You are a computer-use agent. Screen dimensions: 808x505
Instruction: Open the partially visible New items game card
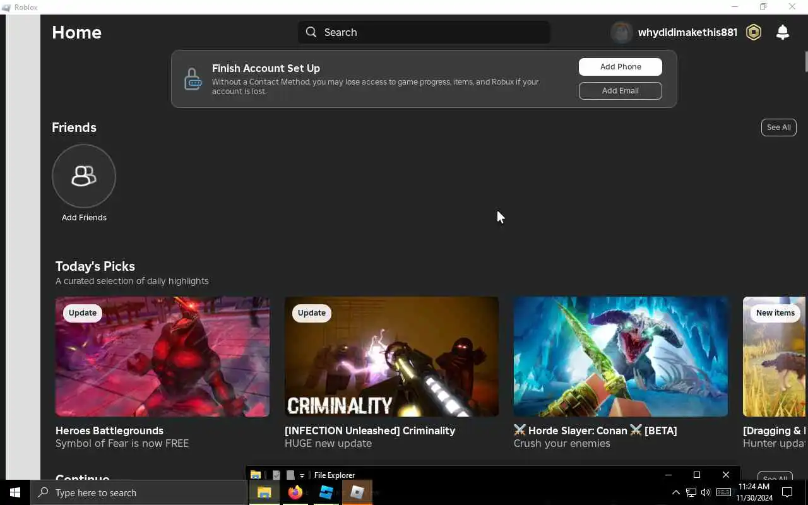coord(775,357)
